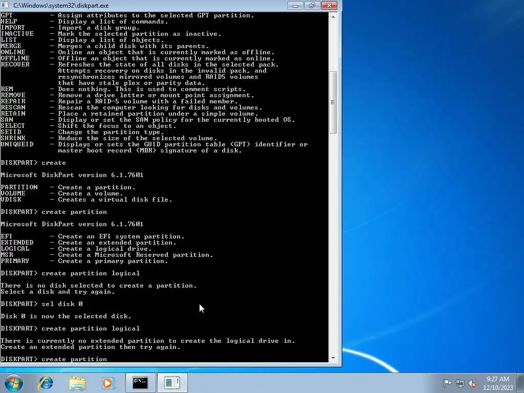Click the 'REPAIR' RAID-5 volume help line

point(119,101)
